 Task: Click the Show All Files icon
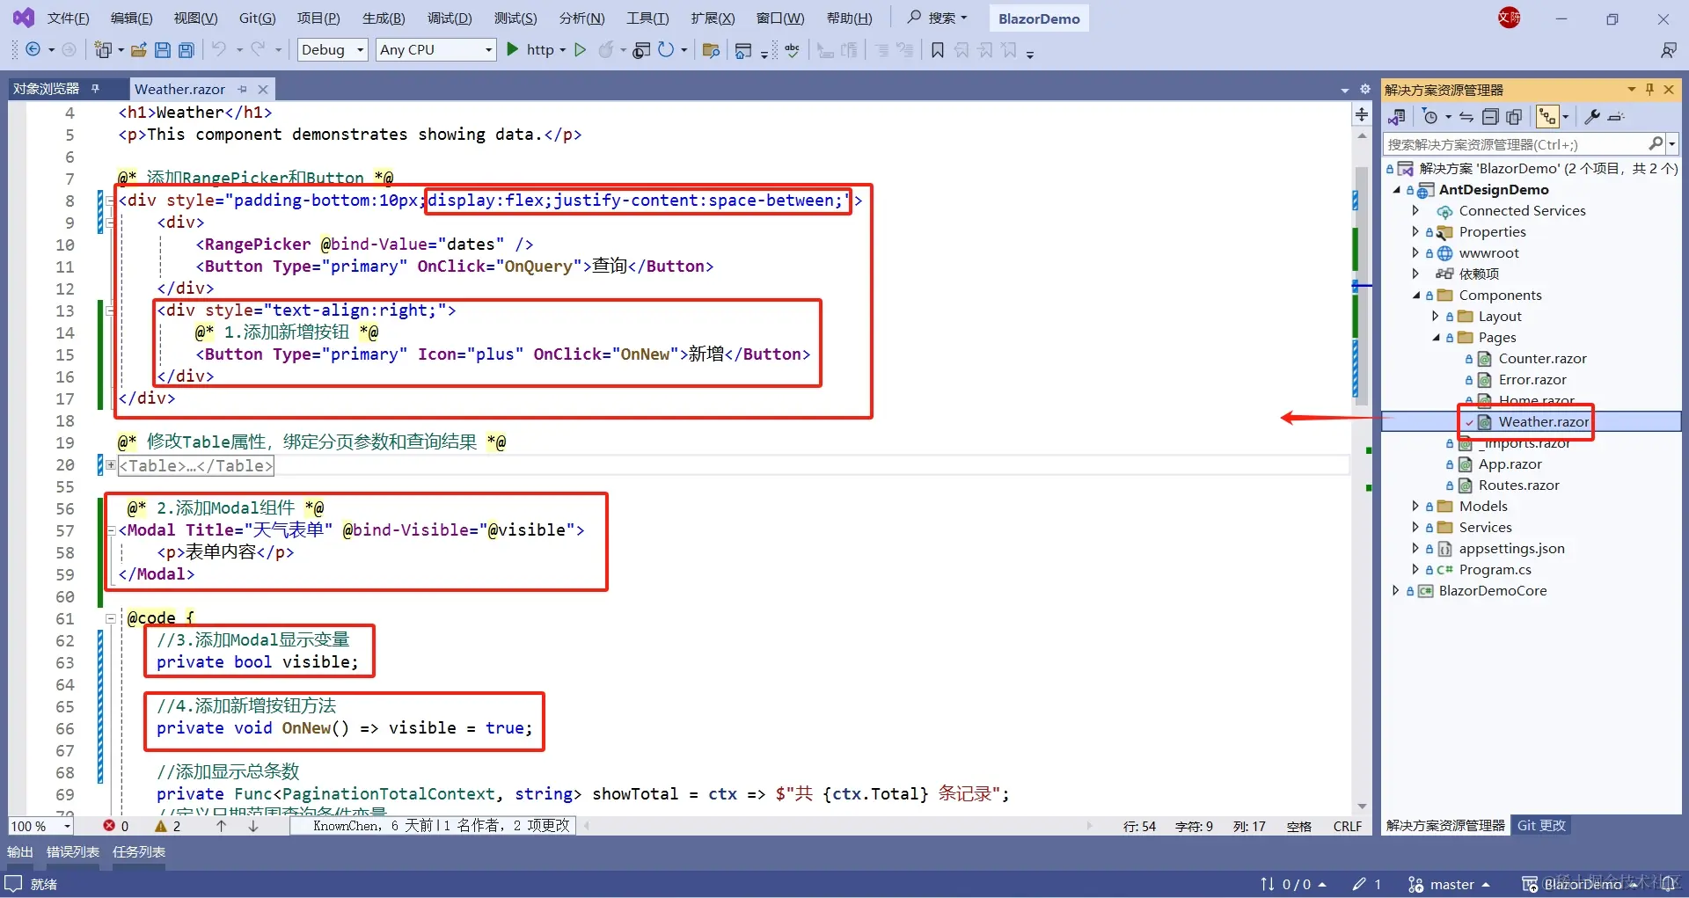click(1514, 117)
